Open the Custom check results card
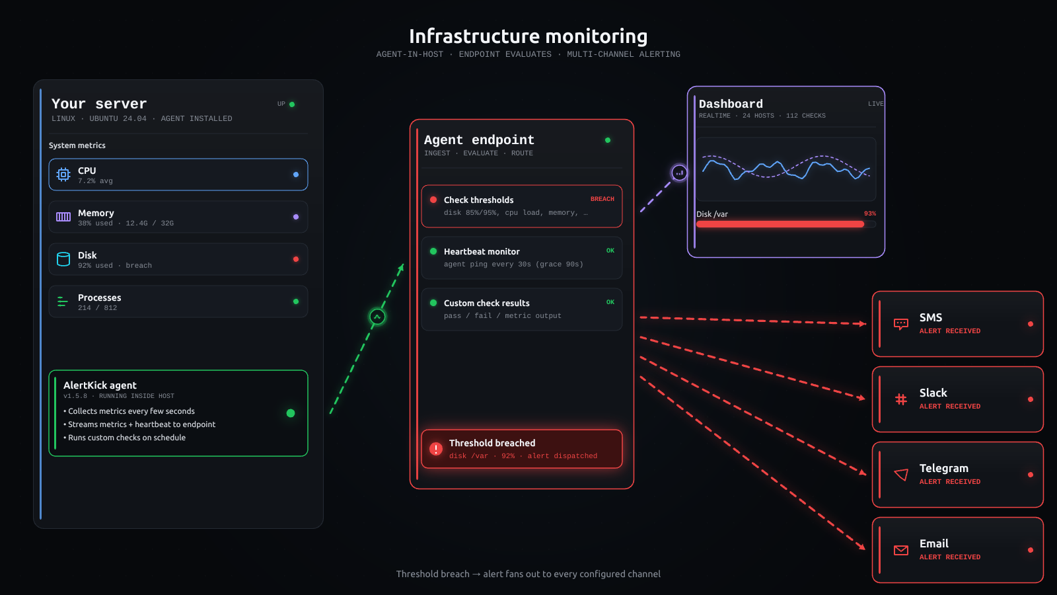1057x595 pixels. (x=522, y=309)
